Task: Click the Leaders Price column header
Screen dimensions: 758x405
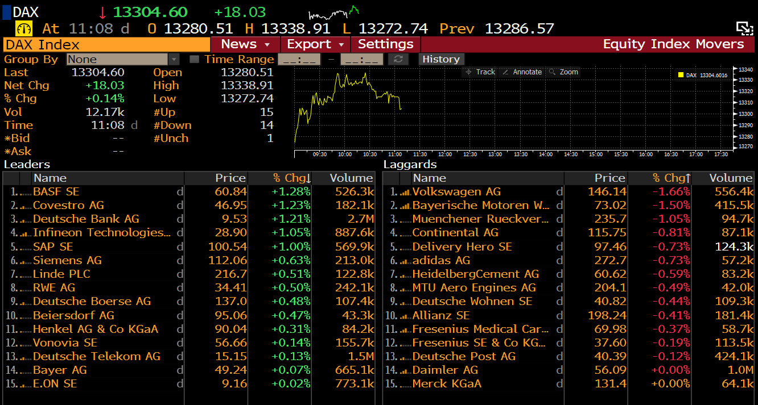Action: click(x=216, y=178)
